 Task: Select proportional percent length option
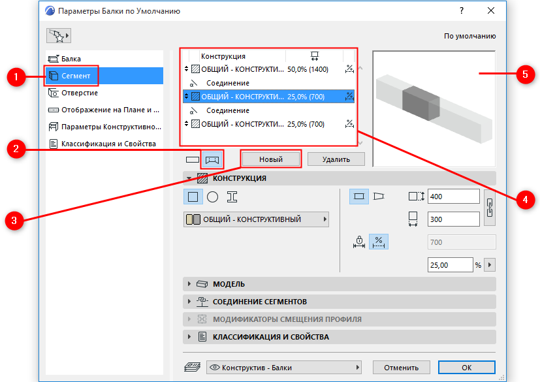click(x=379, y=242)
